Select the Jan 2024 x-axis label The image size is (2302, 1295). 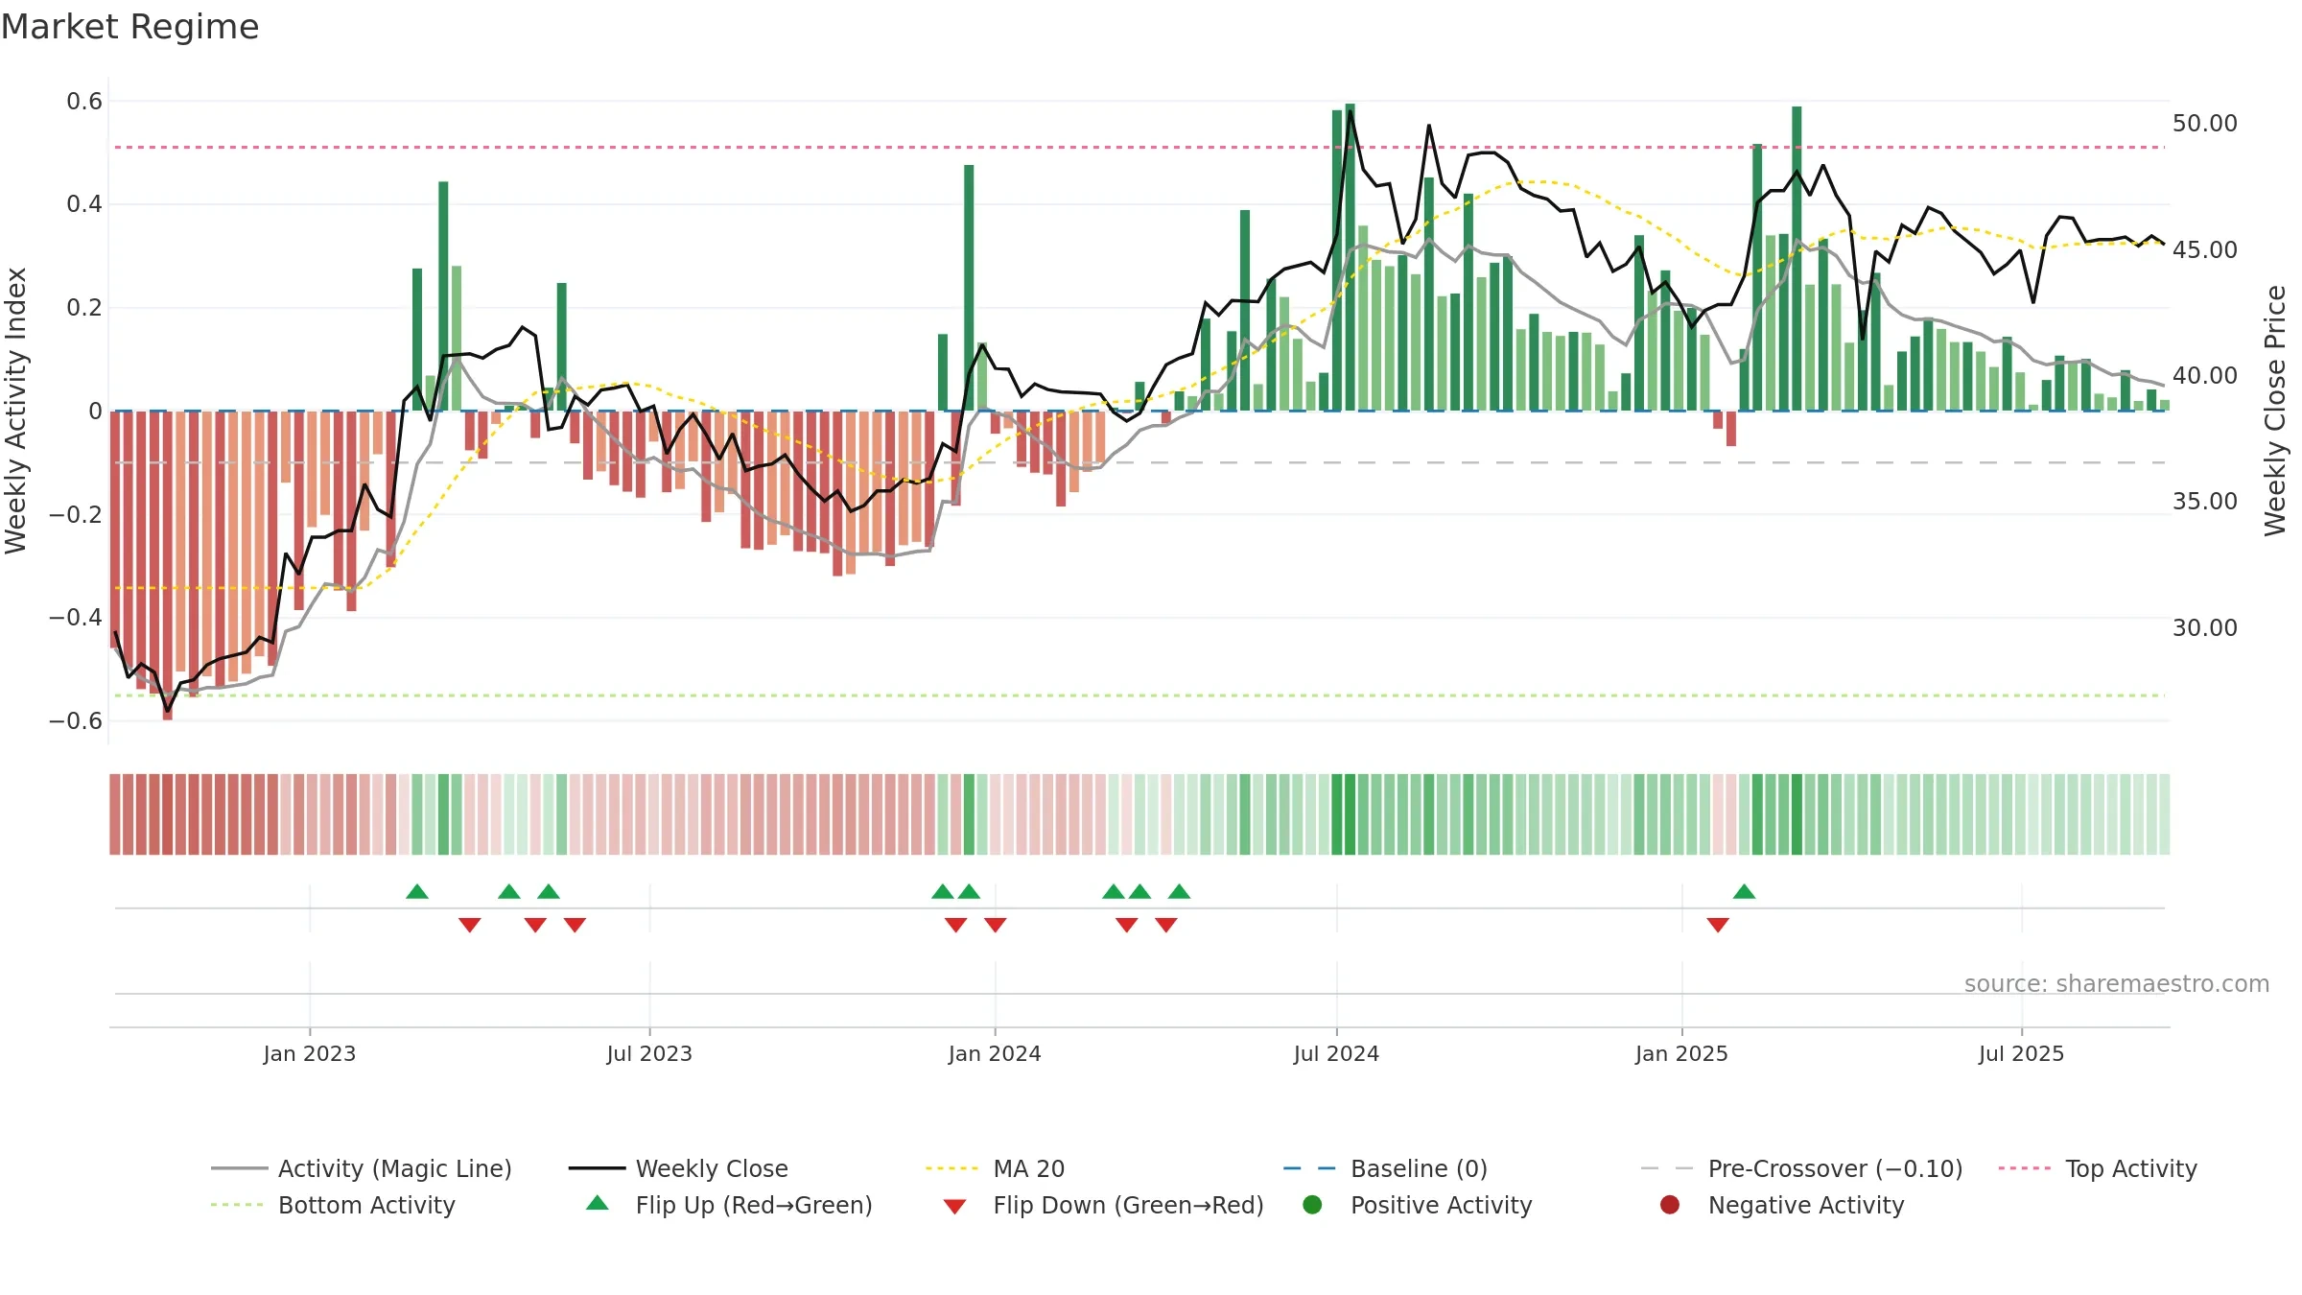tap(995, 1053)
